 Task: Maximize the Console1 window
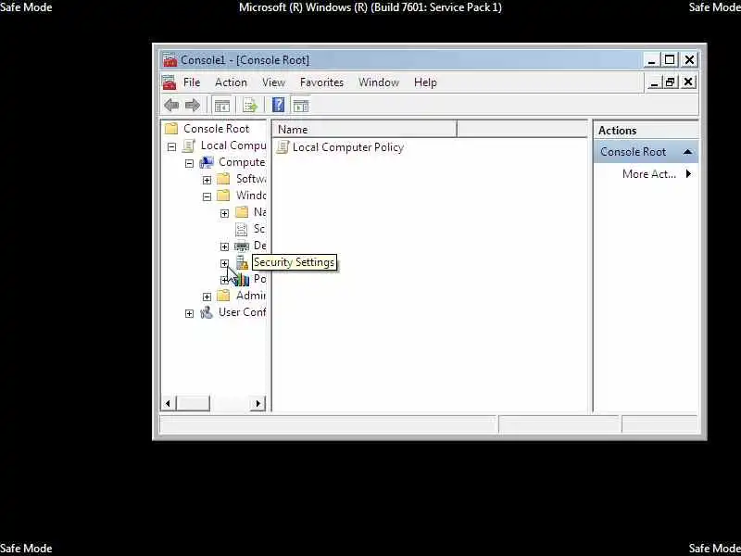tap(670, 60)
